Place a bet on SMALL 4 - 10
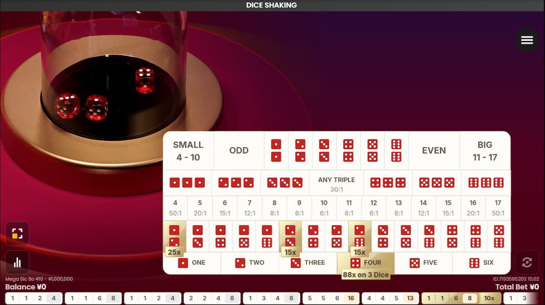The height and width of the screenshot is (305, 545). [x=188, y=151]
